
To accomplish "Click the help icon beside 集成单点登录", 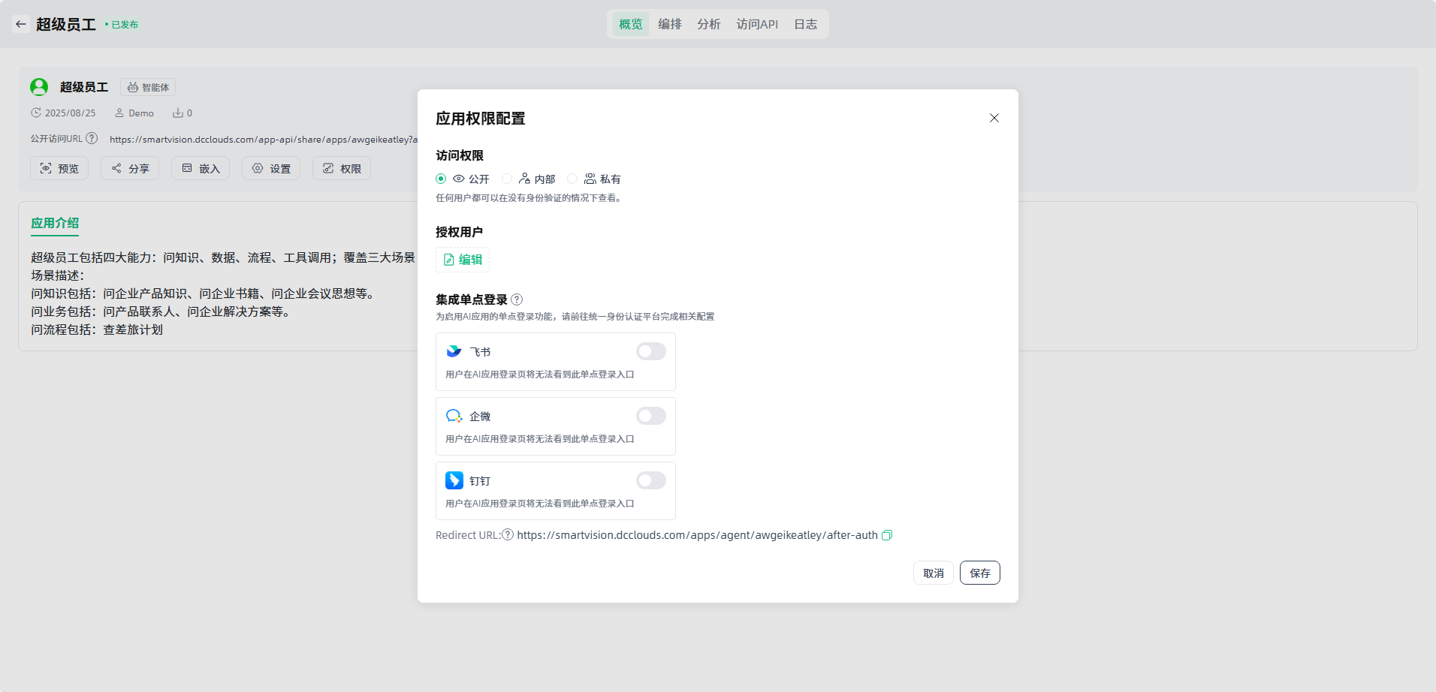I will [x=517, y=299].
